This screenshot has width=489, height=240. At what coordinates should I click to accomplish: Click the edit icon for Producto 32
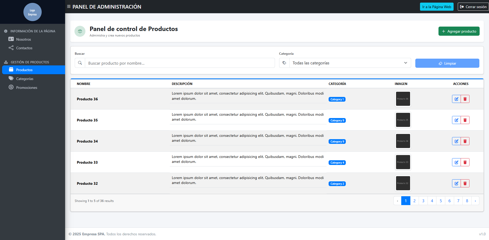[x=456, y=183]
